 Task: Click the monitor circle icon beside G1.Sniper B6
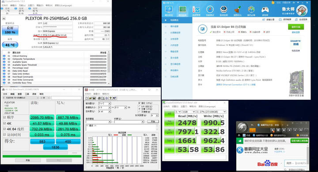pos(202,29)
